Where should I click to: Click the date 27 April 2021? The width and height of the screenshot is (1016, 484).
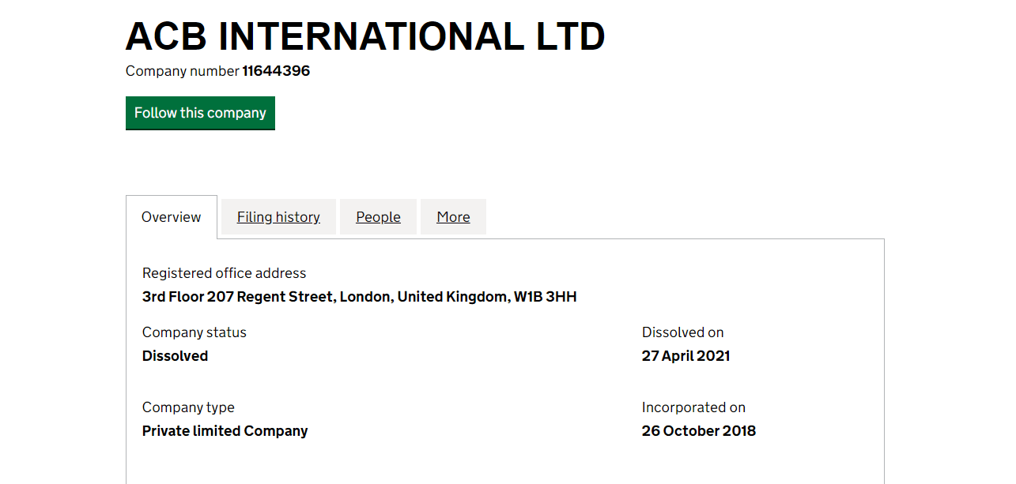[x=686, y=356]
